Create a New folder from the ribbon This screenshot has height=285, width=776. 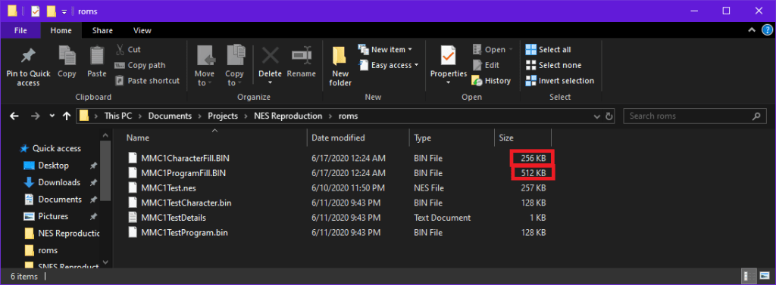(x=340, y=67)
